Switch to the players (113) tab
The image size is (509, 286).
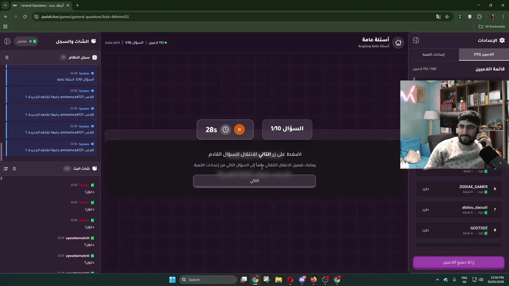point(484,54)
